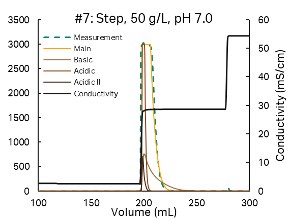Click the conductivity plateau near 30 mS/cm

click(189, 109)
